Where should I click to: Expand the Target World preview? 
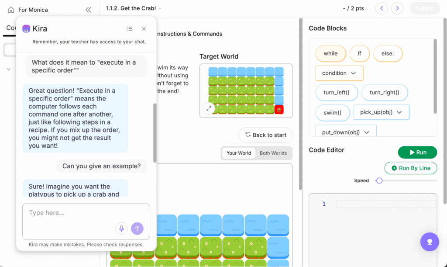(209, 108)
